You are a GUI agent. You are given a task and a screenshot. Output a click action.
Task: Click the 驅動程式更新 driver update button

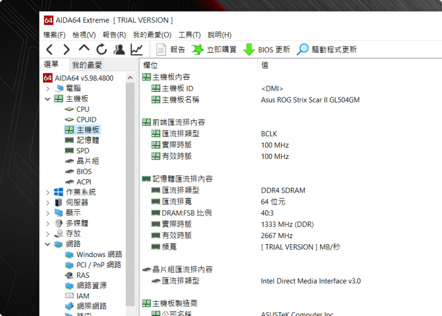[327, 50]
